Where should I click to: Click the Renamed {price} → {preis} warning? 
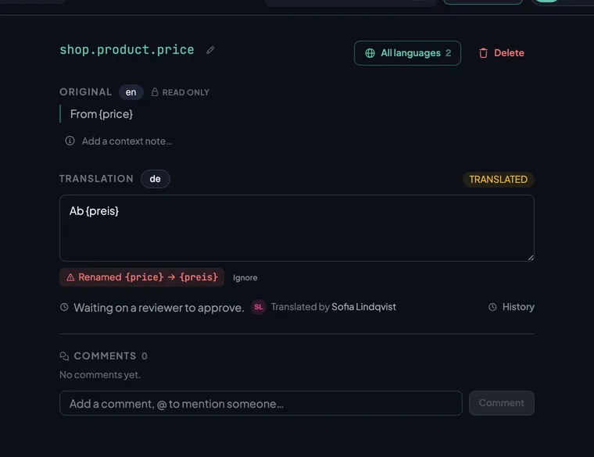click(141, 277)
